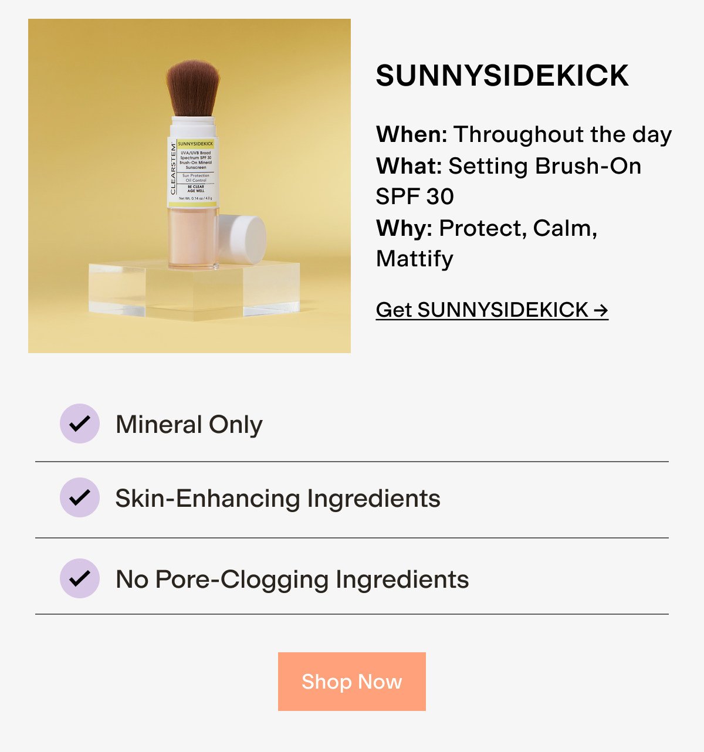Click the SUNNYSIDEKICK label on the product bottle
The image size is (704, 752).
[x=197, y=143]
